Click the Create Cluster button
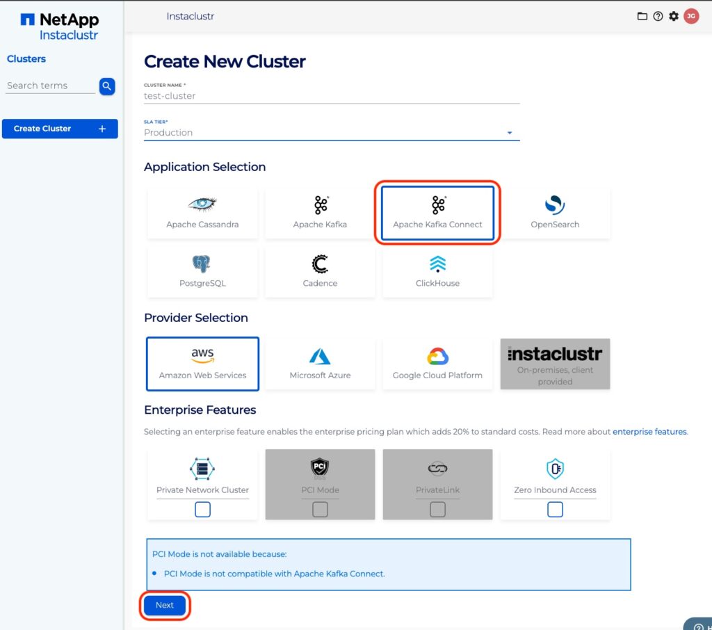This screenshot has height=630, width=712. pos(60,129)
